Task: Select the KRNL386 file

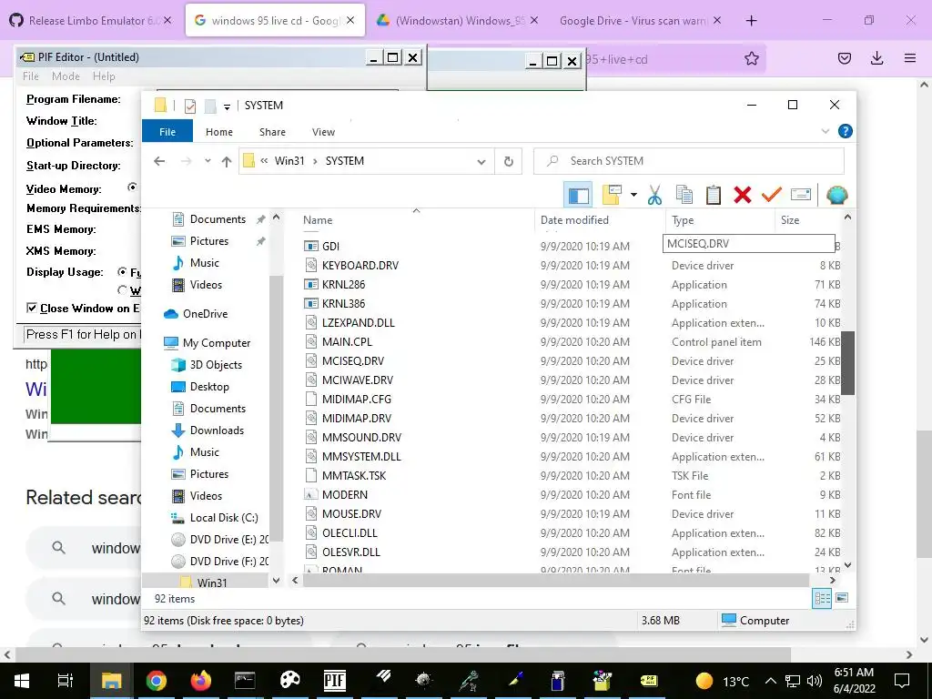Action: pos(343,304)
